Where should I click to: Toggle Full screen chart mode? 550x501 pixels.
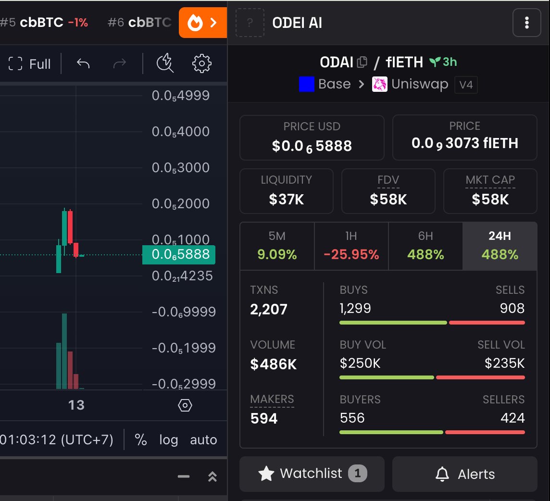click(x=30, y=64)
